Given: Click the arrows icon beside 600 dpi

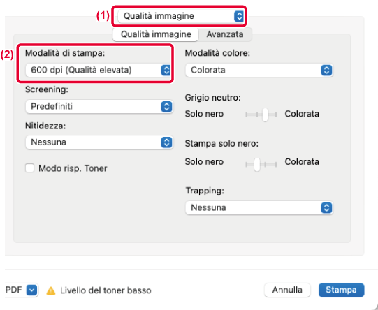Looking at the screenshot, I should [166, 70].
